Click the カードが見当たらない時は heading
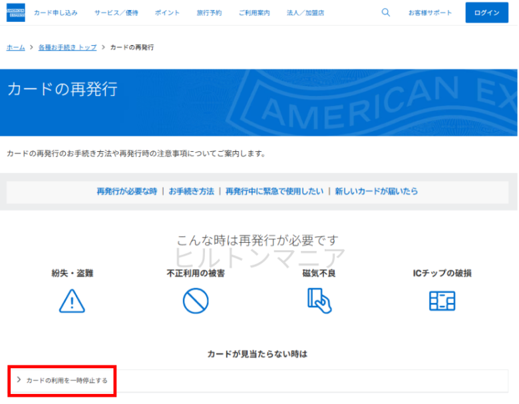Viewport: 519px width, 404px height. click(x=258, y=354)
